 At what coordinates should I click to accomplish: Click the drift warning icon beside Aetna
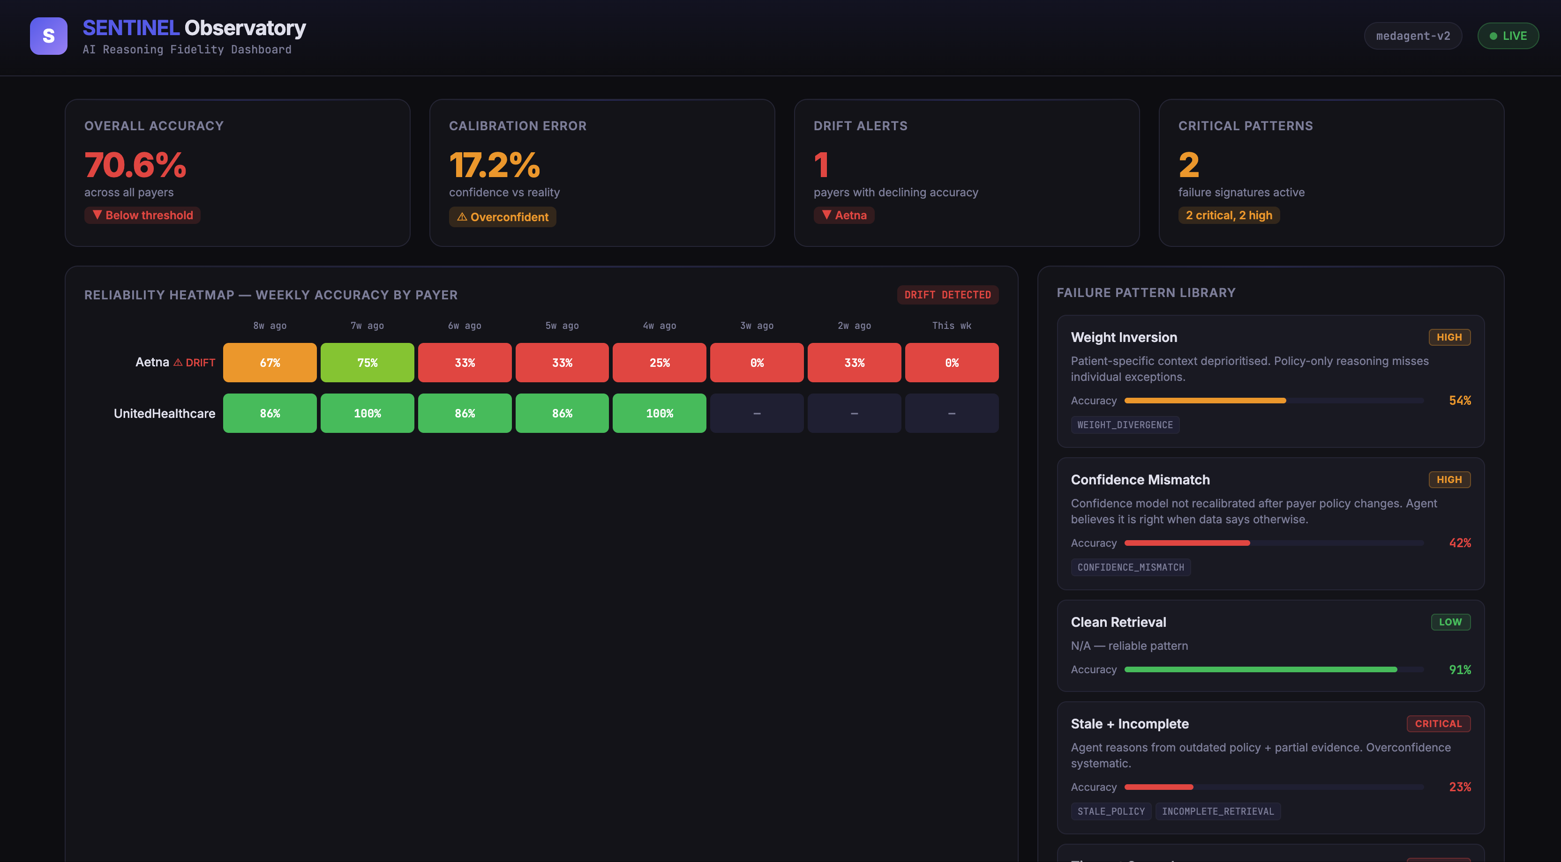click(179, 362)
